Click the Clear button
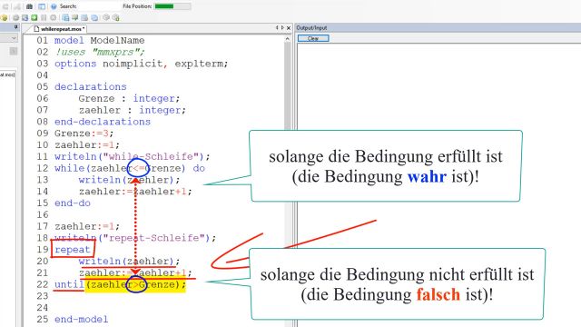581x327 pixels. click(313, 38)
